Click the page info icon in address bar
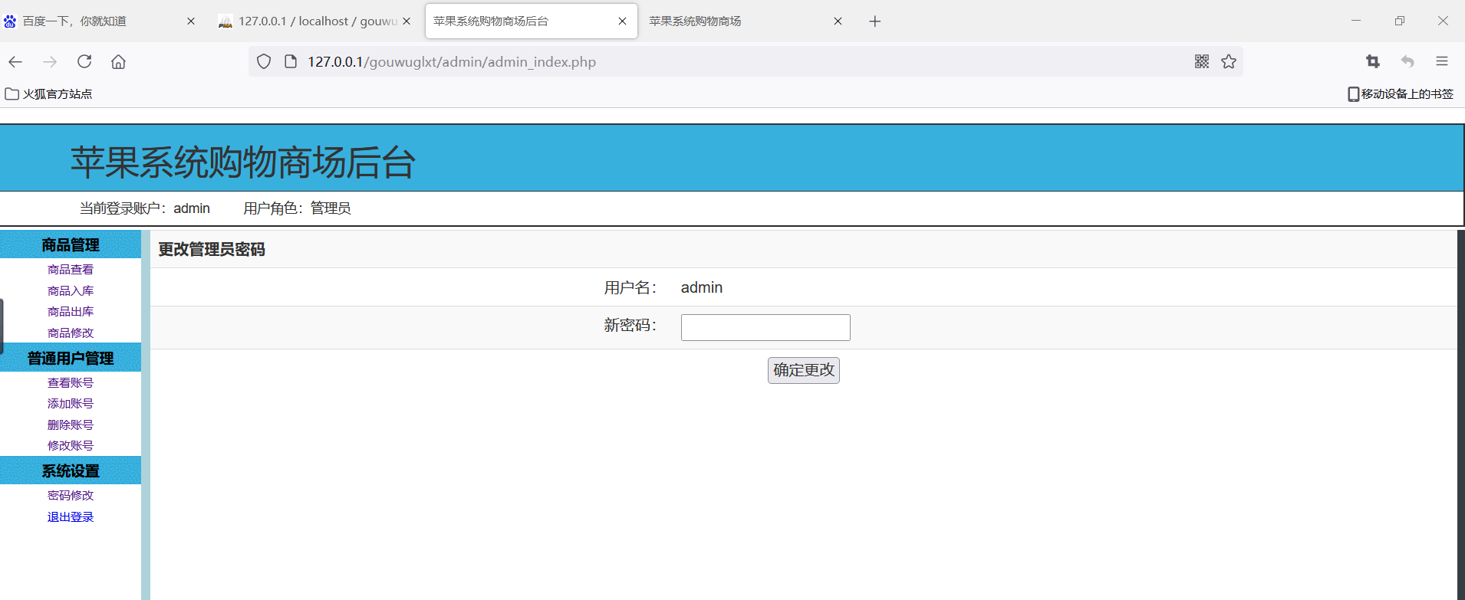This screenshot has height=600, width=1465. pos(291,62)
